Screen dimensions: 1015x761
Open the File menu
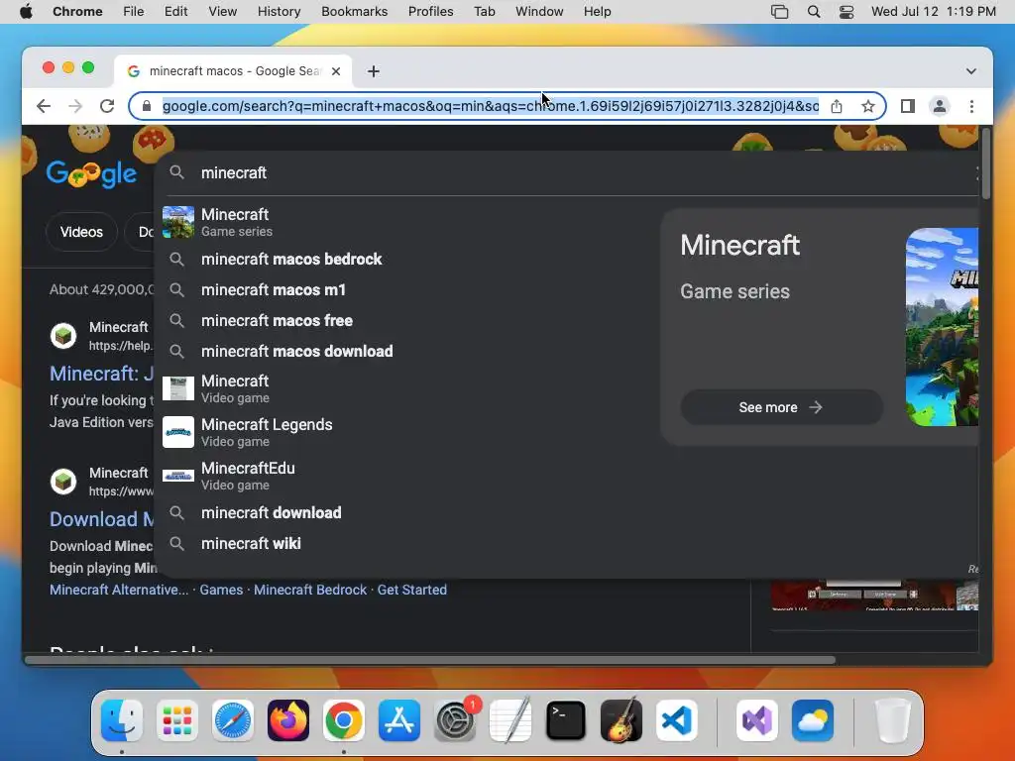(x=134, y=12)
